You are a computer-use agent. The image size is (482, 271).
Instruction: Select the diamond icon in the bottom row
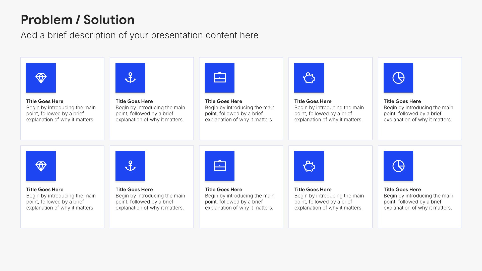[x=41, y=166]
